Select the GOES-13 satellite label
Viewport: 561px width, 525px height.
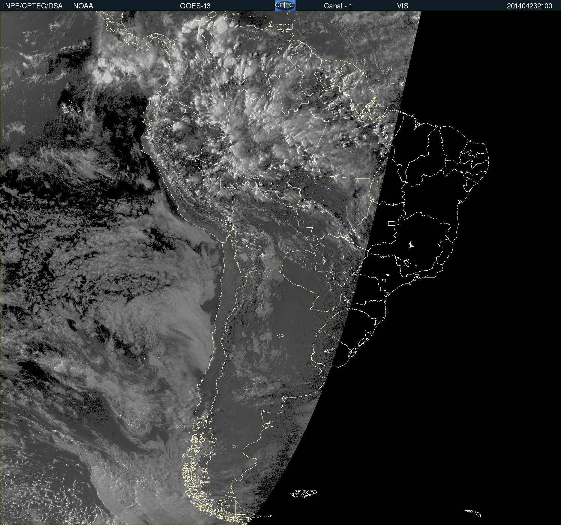click(x=195, y=6)
